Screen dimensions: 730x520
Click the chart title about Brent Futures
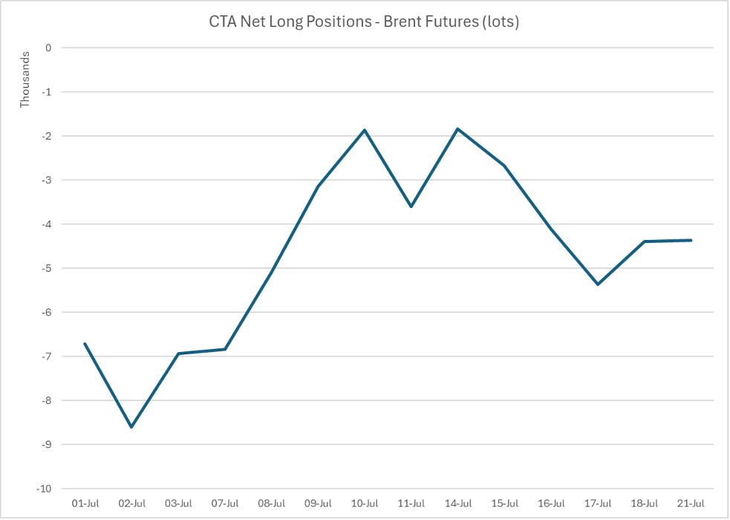tap(364, 22)
